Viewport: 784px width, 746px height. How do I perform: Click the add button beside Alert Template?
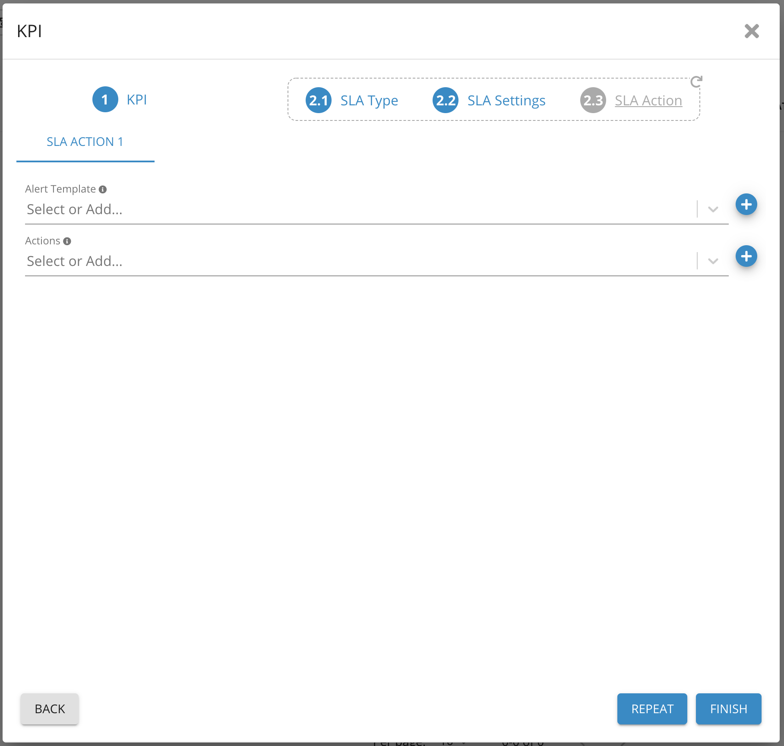coord(746,205)
